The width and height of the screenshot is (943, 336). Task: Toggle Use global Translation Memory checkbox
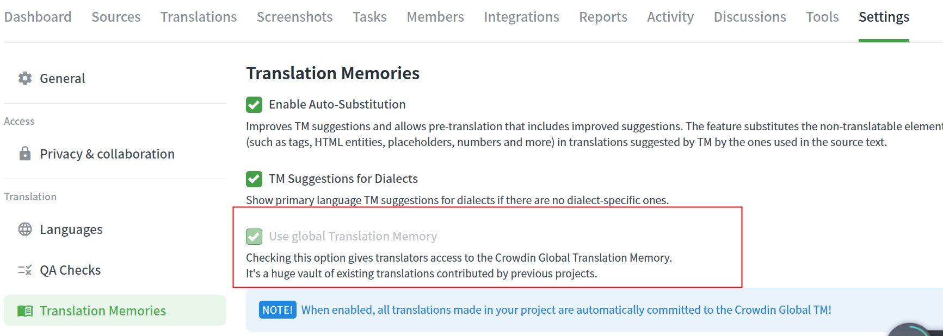click(254, 236)
